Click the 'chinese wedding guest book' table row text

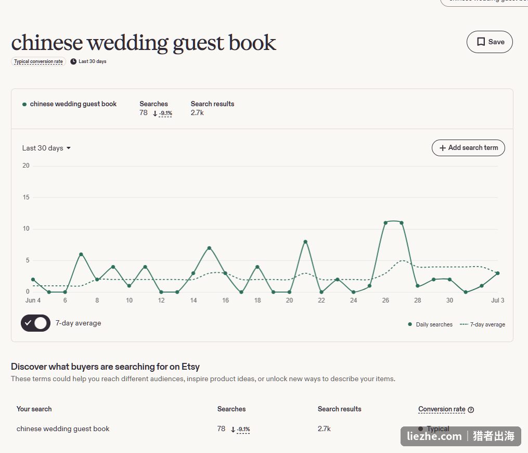(63, 429)
